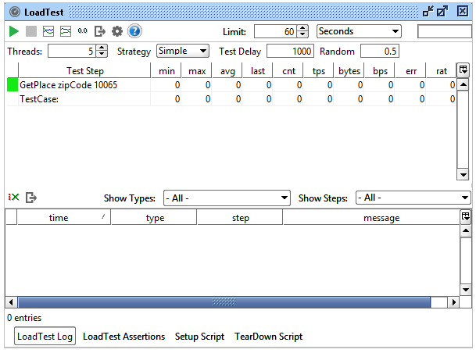Maximize the LoadTest internal window
The height and width of the screenshot is (353, 476).
pyautogui.click(x=442, y=12)
